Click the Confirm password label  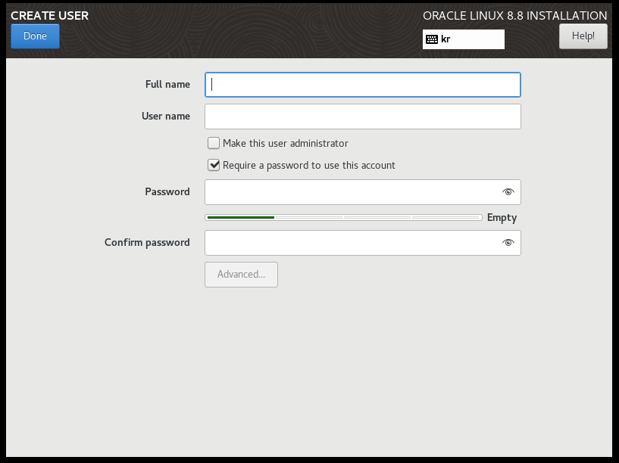147,242
